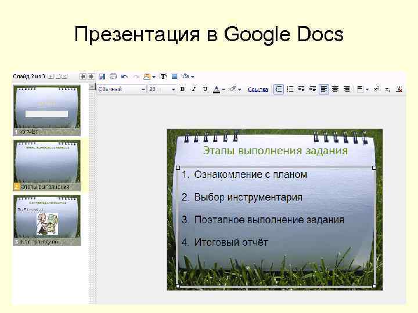Toggle the numbered list
The height and width of the screenshot is (313, 418).
(279, 89)
